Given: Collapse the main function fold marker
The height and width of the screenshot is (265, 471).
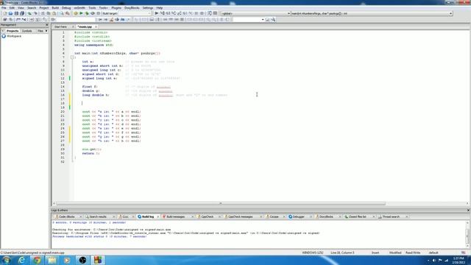Looking at the screenshot, I should [72, 57].
